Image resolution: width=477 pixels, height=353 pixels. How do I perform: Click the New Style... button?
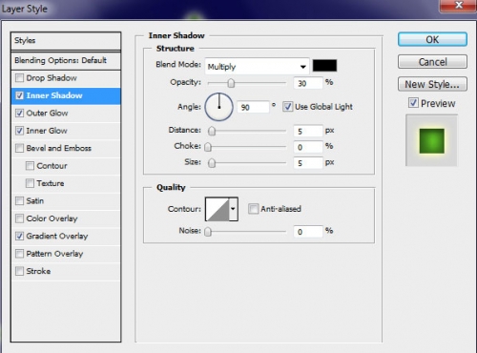[x=432, y=84]
